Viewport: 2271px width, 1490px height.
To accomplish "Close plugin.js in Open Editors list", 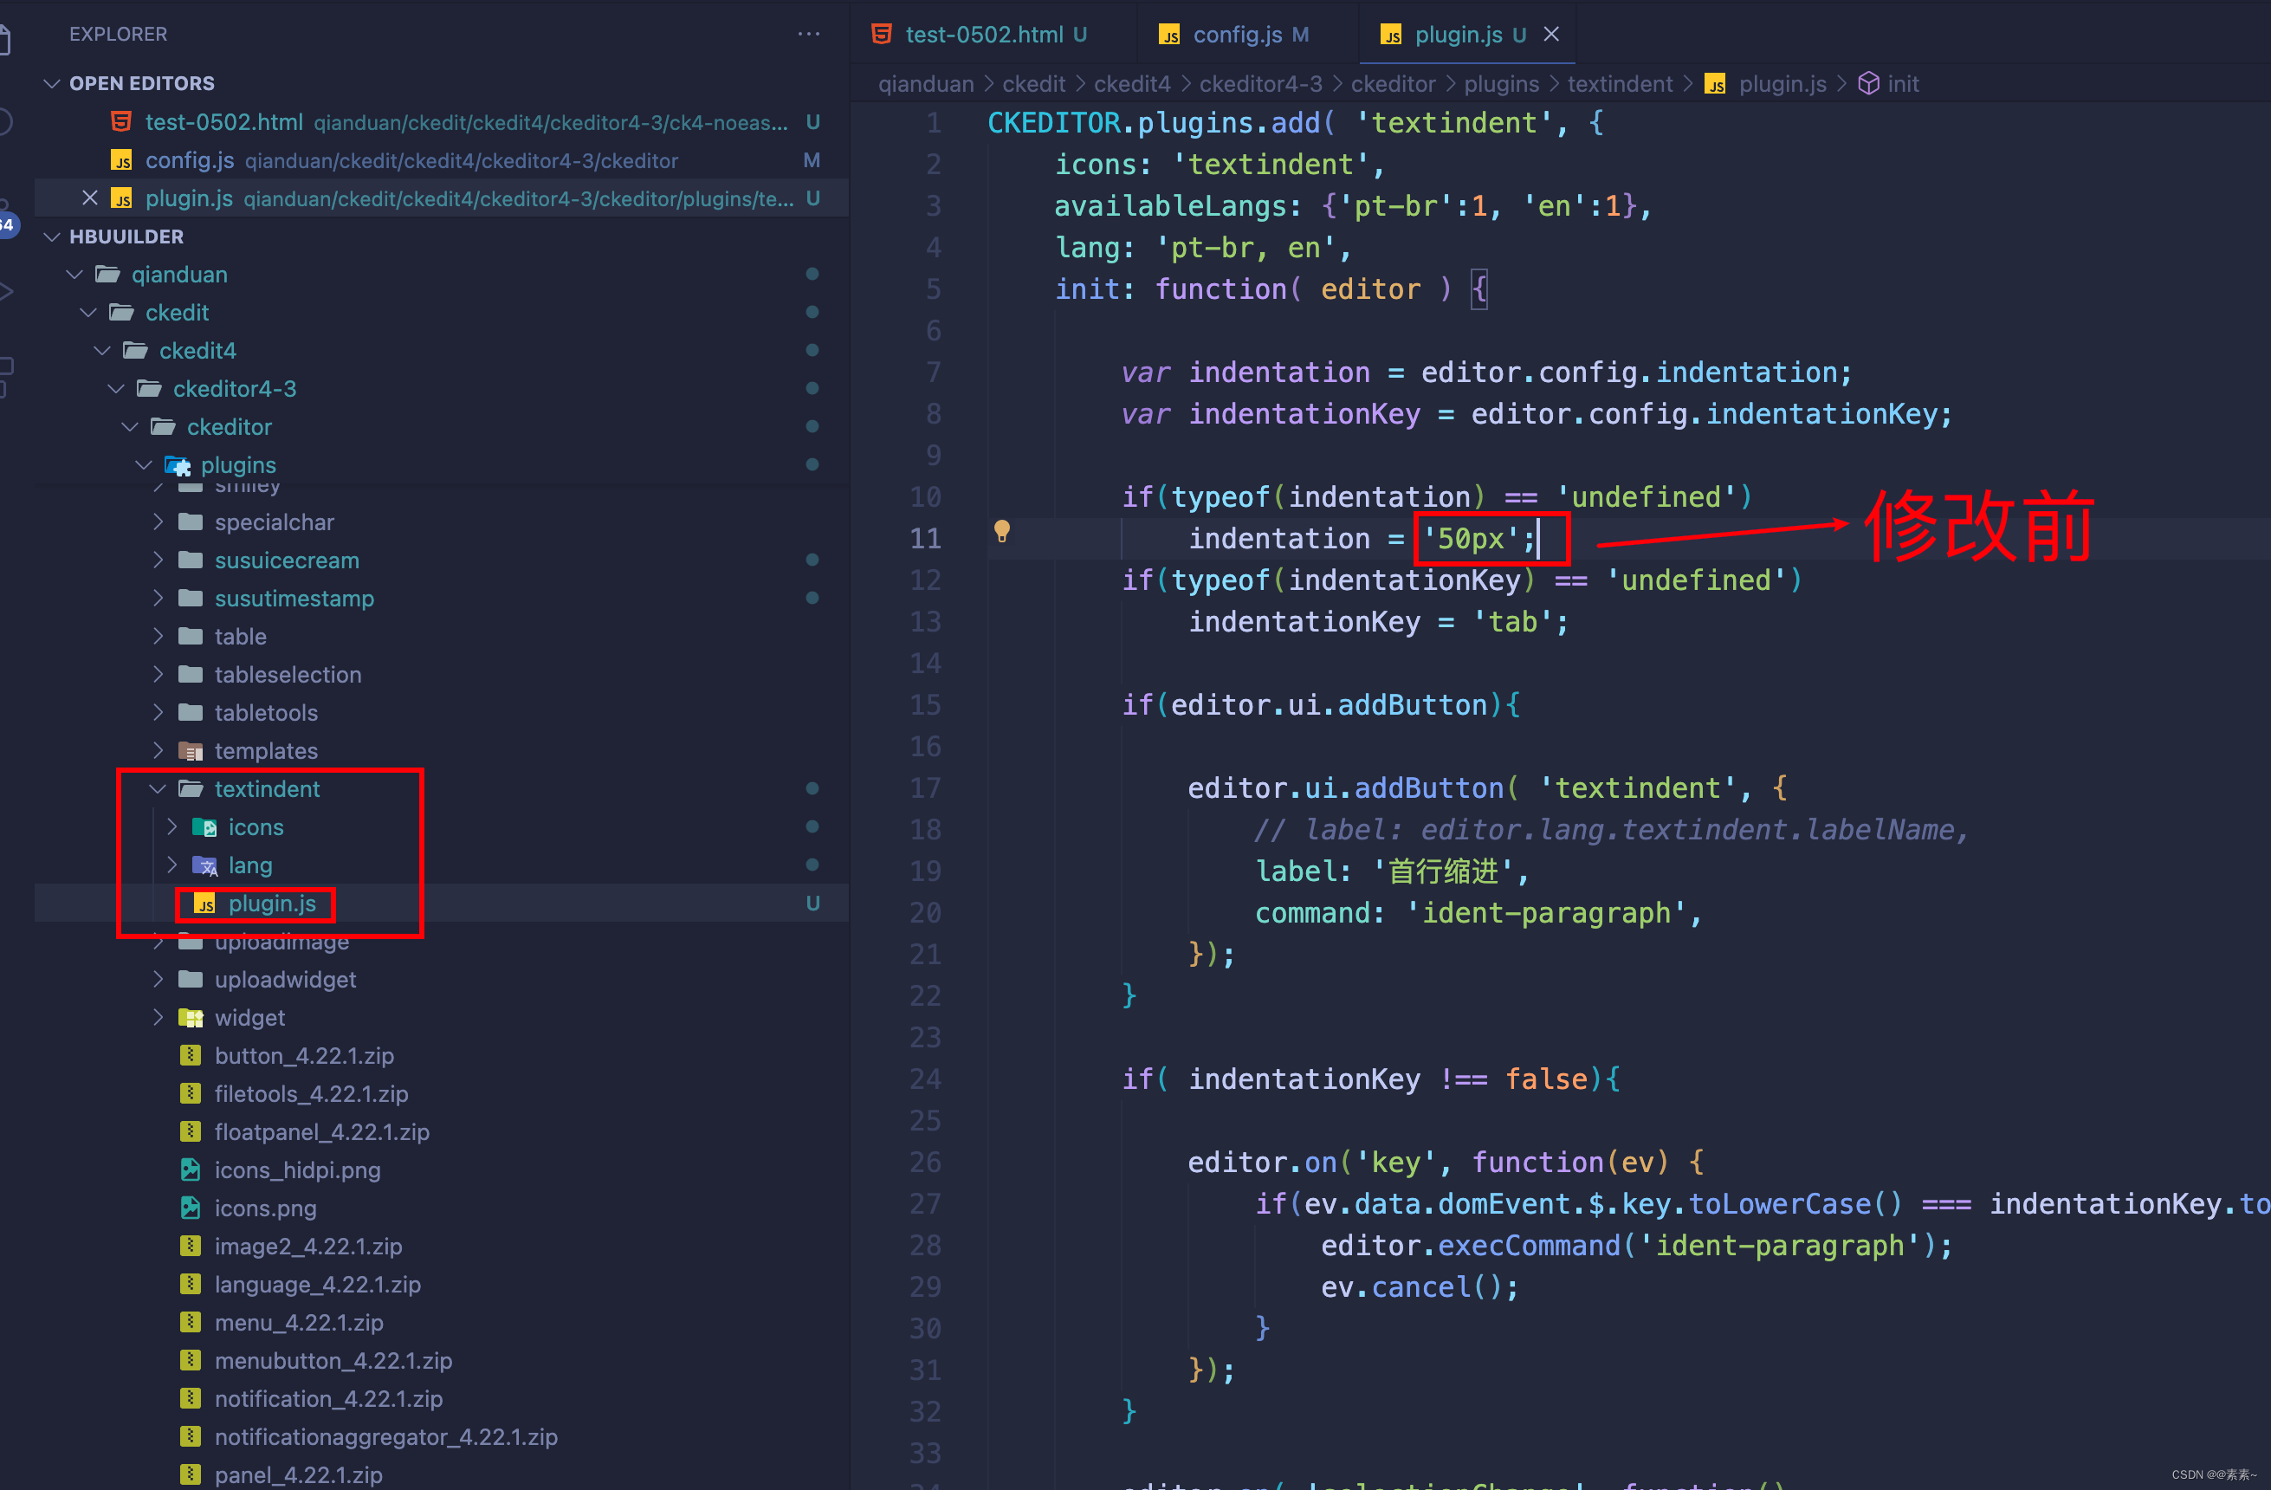I will coord(90,198).
